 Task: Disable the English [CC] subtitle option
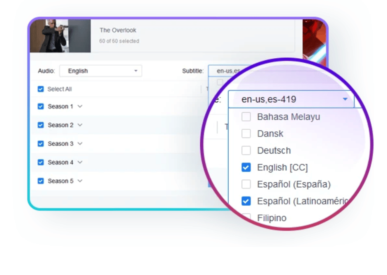(x=246, y=167)
